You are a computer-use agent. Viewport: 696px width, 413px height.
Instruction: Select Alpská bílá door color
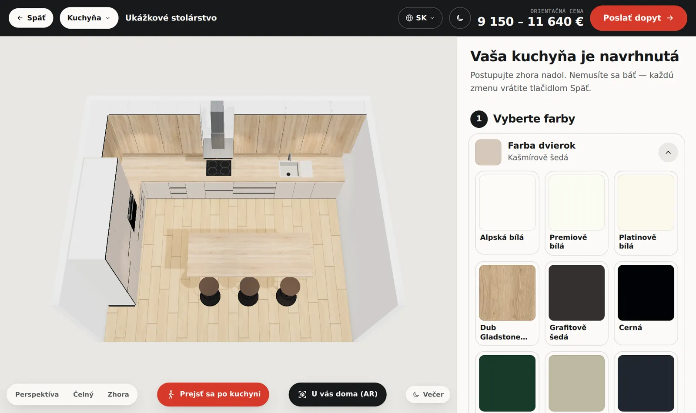coord(507,213)
